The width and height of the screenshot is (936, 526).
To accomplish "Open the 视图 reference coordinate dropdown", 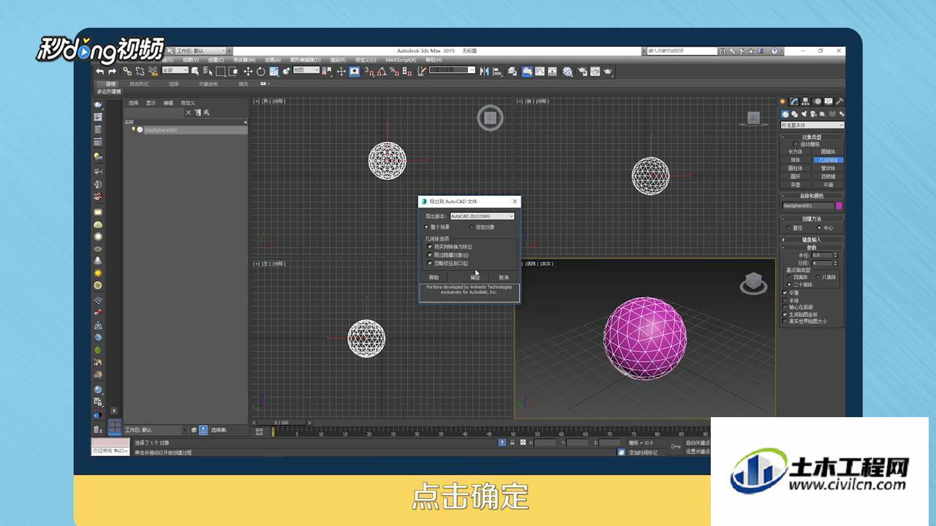I will click(x=306, y=70).
